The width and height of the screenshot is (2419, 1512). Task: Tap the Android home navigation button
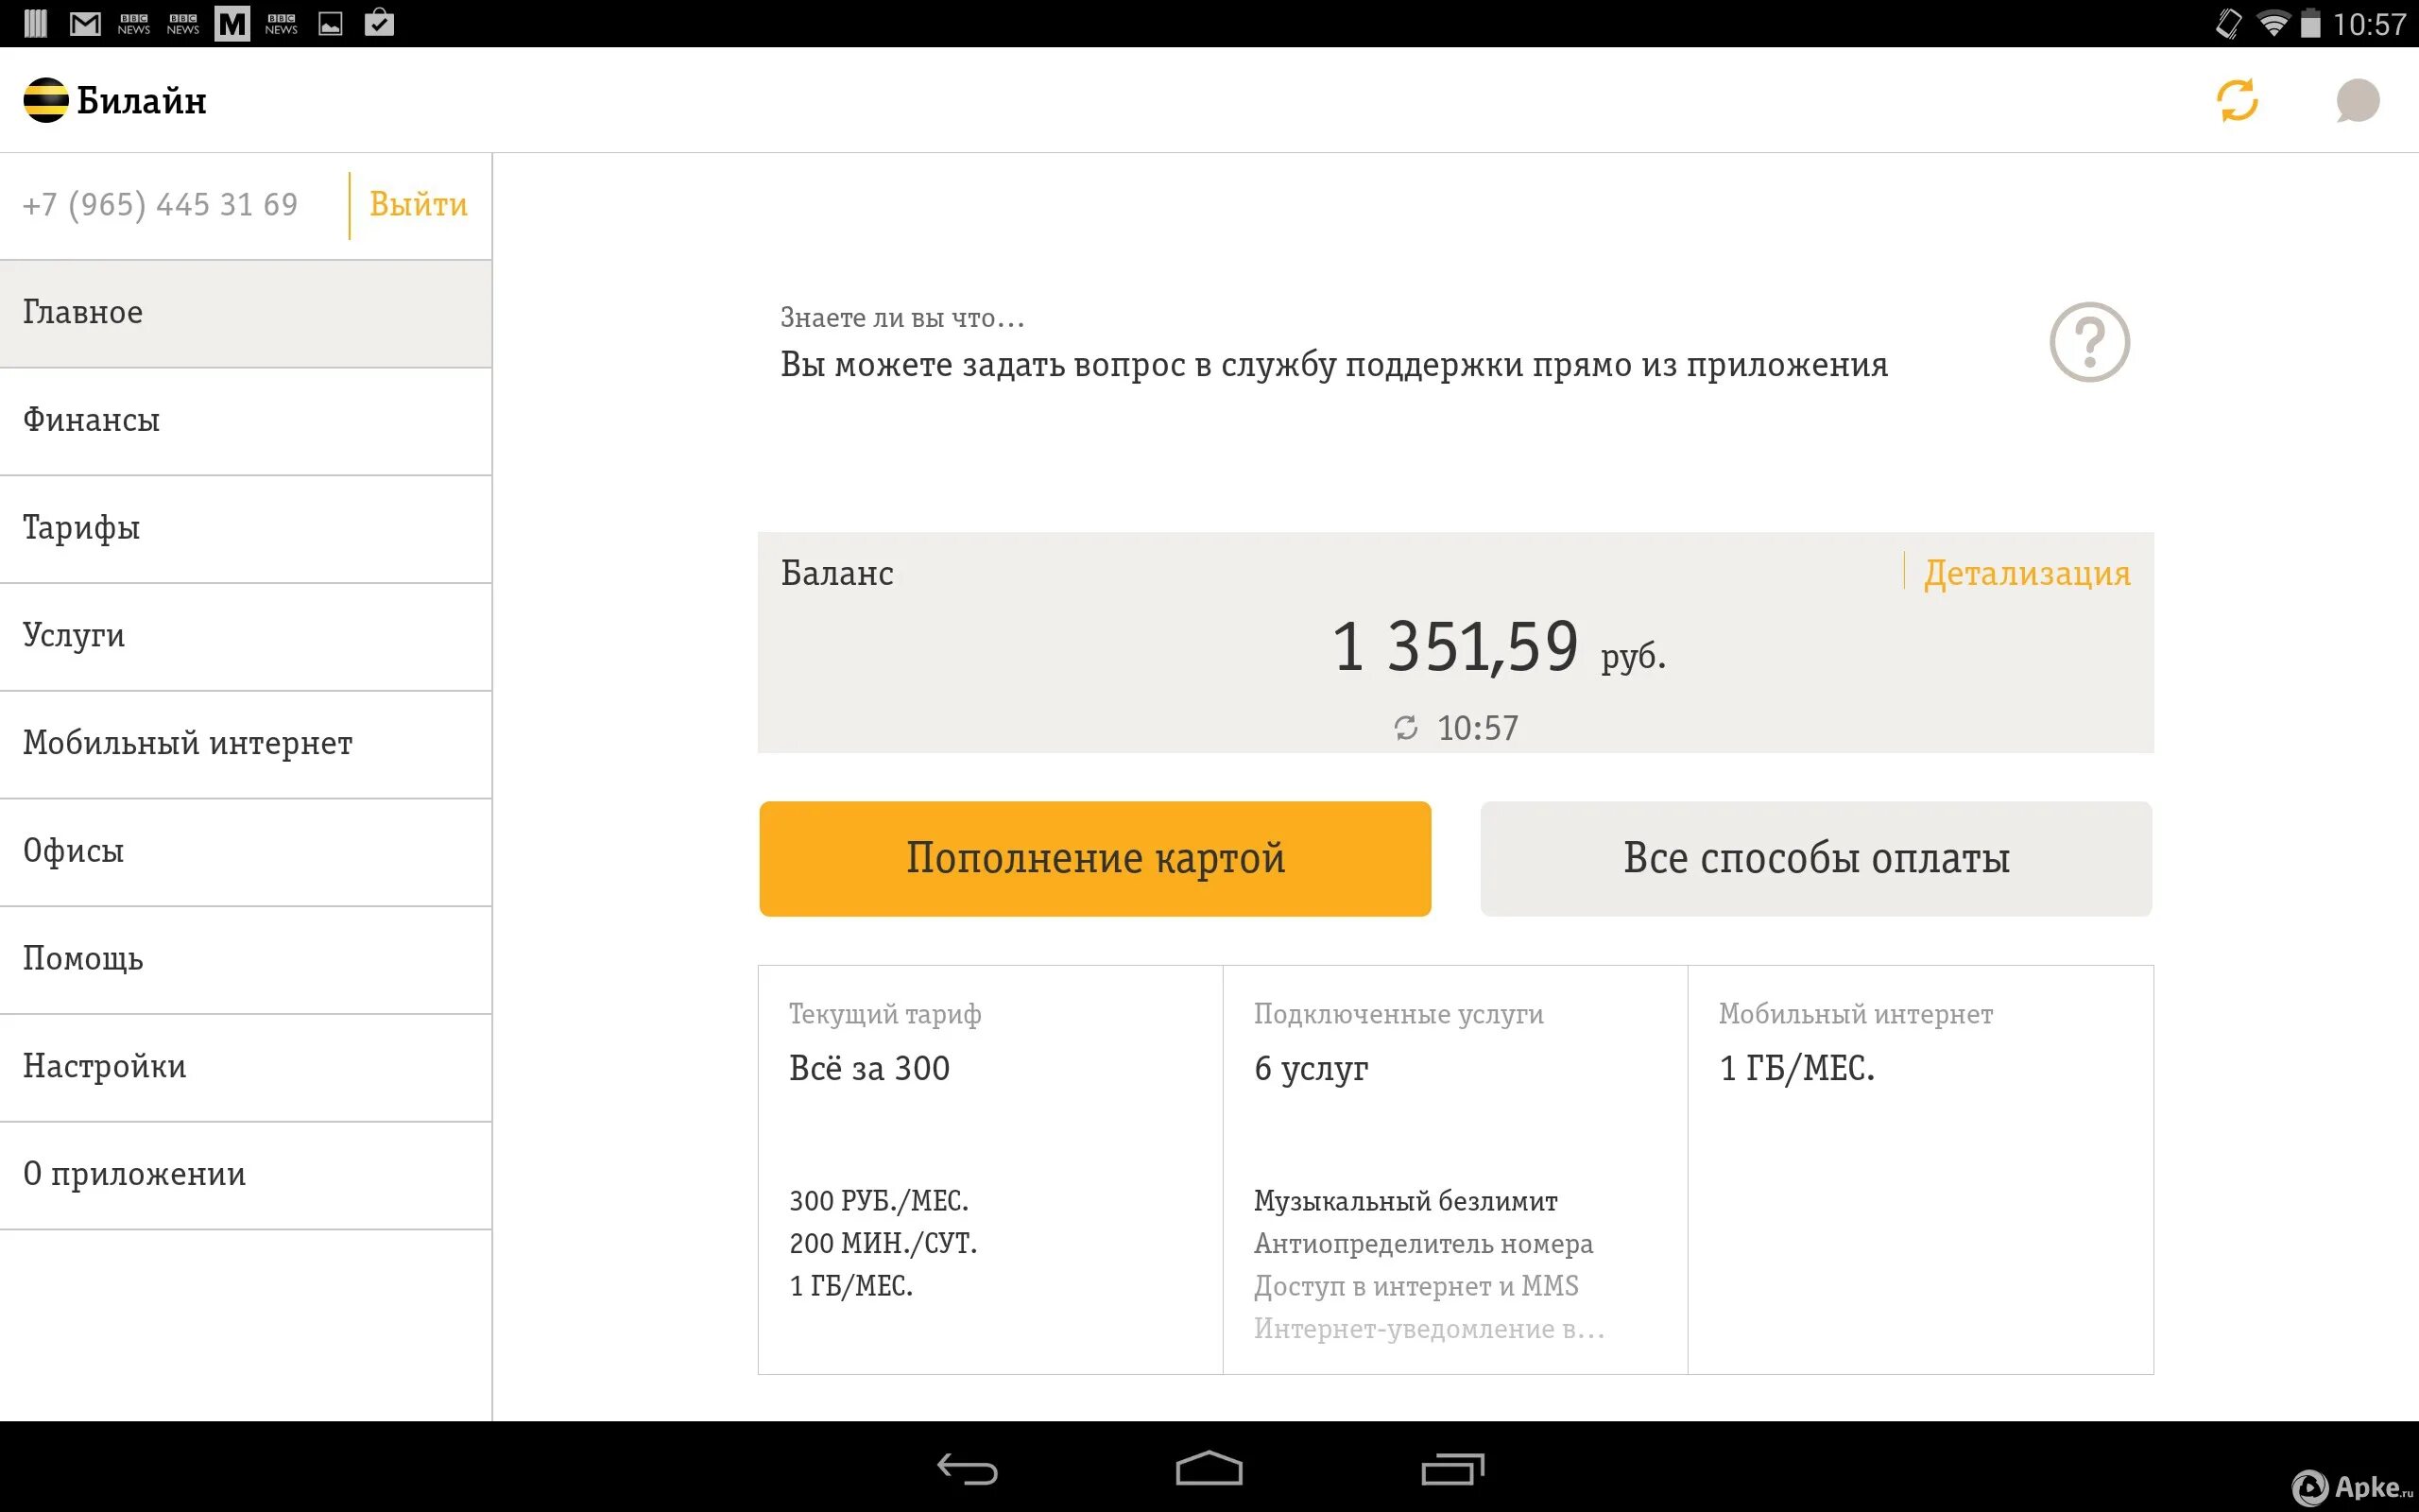click(x=1209, y=1468)
